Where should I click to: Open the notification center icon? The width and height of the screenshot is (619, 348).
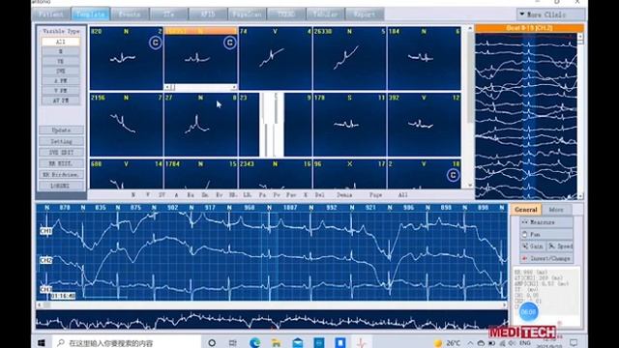(x=574, y=342)
